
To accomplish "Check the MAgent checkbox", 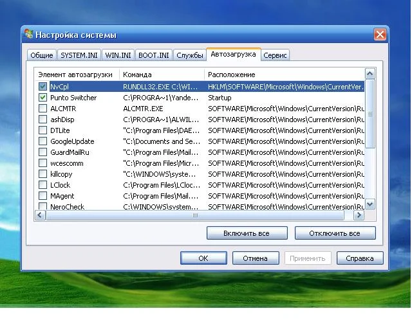I will point(42,196).
